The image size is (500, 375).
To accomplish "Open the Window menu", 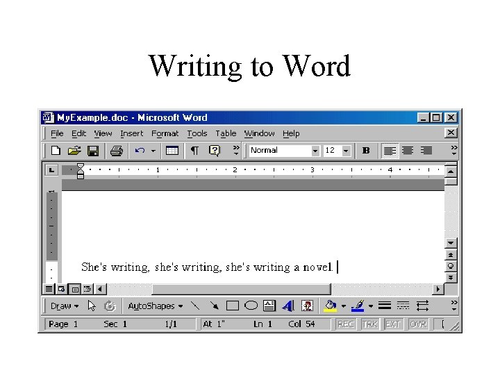I will pos(259,133).
